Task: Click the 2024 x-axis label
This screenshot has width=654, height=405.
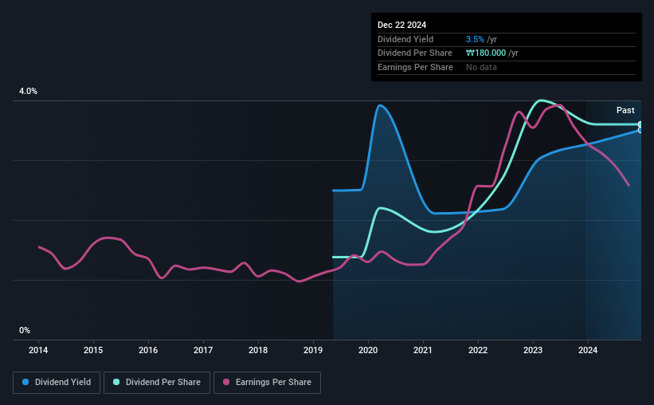Action: point(588,350)
